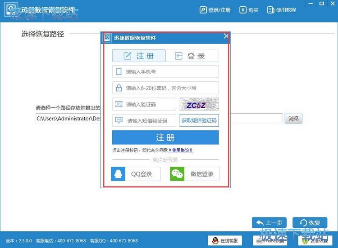Click the SMS verification code input field
The height and width of the screenshot is (248, 338).
[x=144, y=120]
